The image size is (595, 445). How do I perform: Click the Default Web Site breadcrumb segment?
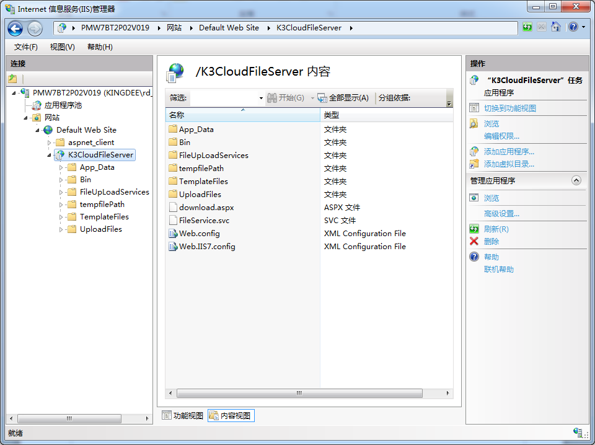click(229, 28)
